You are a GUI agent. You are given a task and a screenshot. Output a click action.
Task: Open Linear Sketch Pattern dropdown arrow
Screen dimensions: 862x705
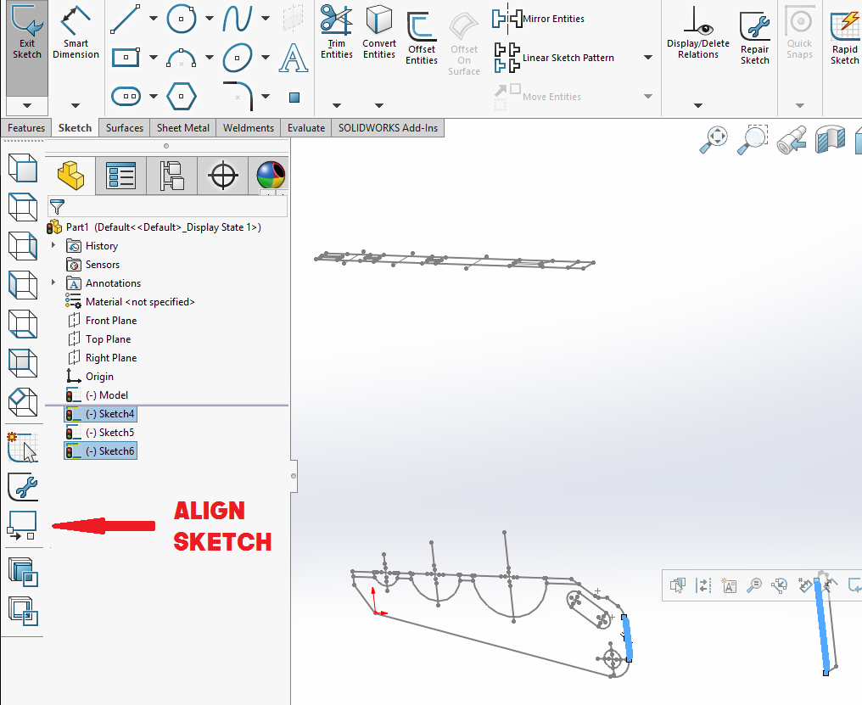[648, 57]
